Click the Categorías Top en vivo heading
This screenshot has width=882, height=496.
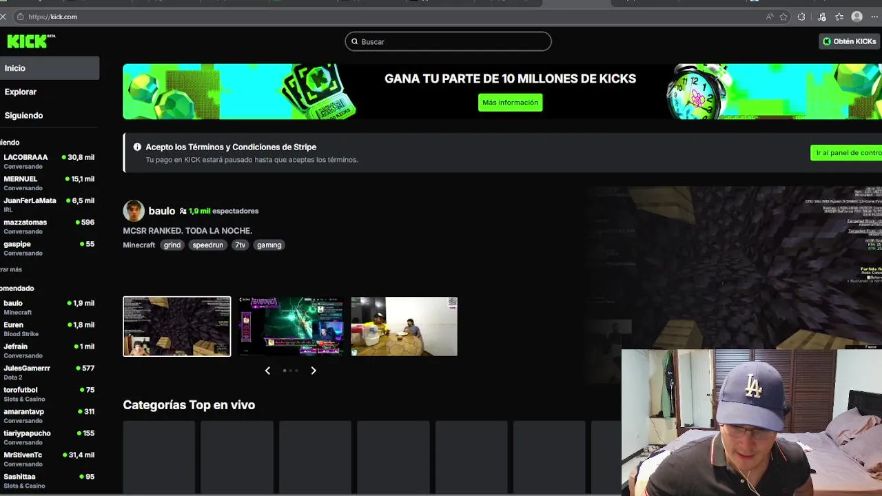coord(189,405)
